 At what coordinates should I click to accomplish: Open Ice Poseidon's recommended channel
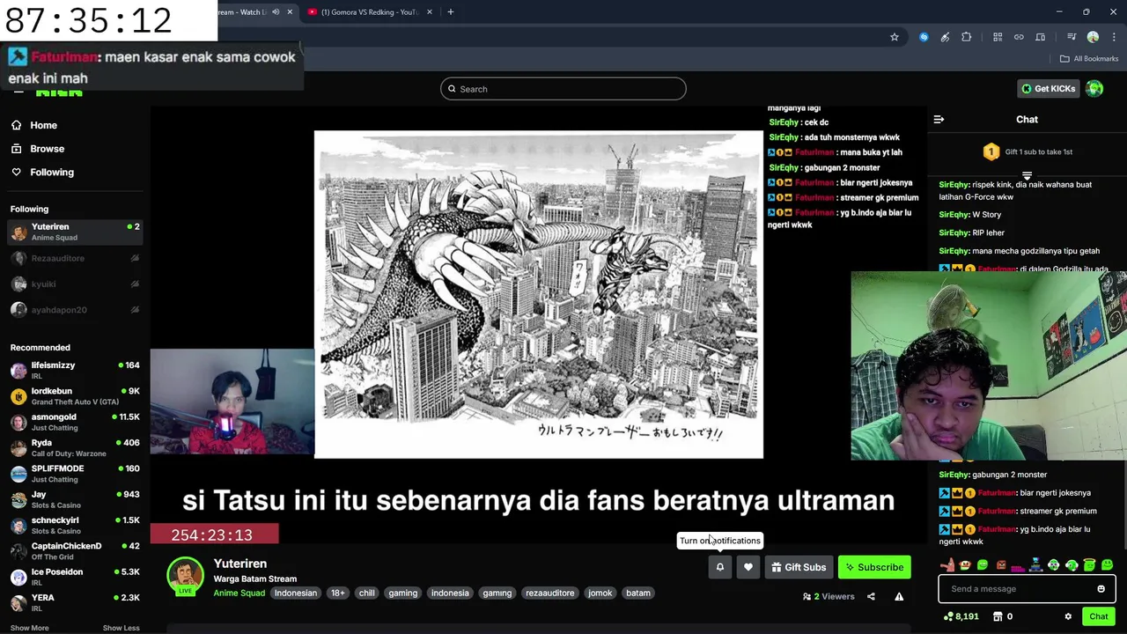[x=75, y=577]
